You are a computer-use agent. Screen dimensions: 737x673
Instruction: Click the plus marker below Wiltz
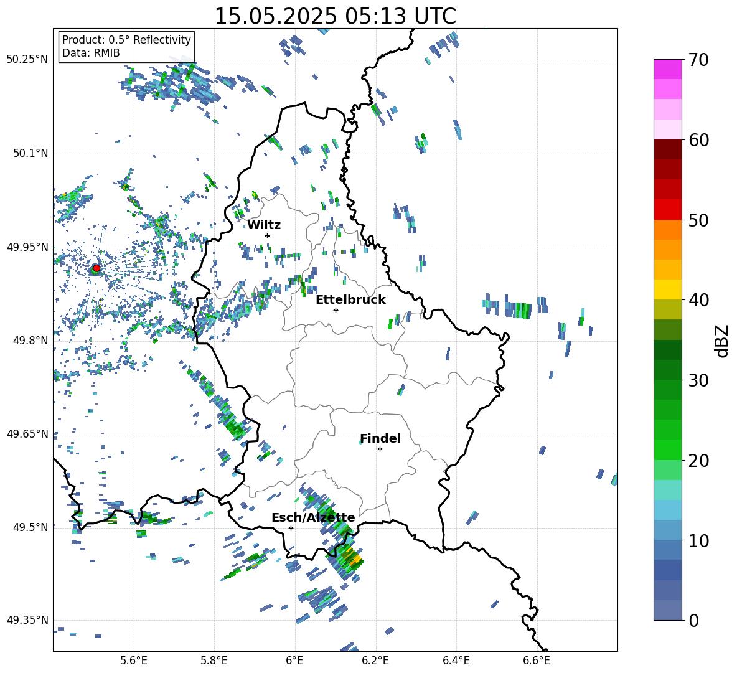[x=267, y=235]
